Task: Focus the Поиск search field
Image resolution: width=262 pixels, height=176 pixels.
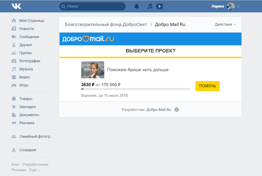Action: pos(92,6)
